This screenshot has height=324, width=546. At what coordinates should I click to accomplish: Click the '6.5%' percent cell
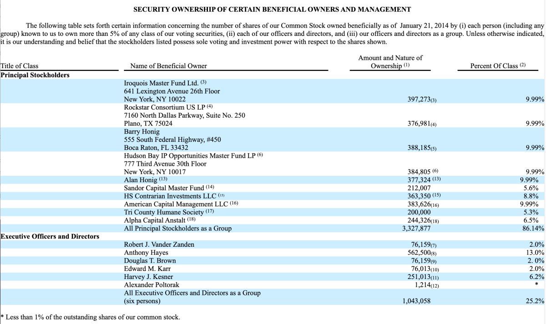point(531,220)
